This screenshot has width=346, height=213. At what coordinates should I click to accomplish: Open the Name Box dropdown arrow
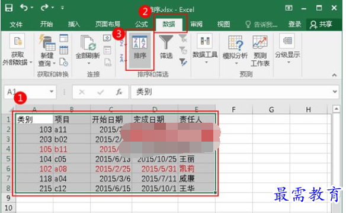click(52, 91)
